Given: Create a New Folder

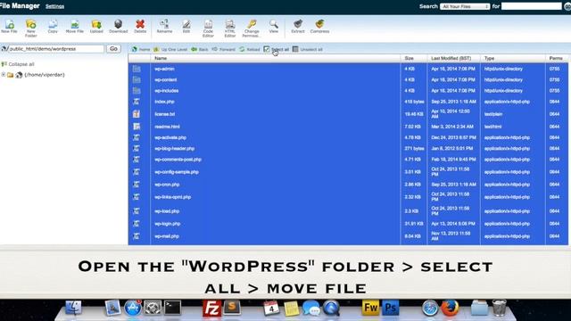Looking at the screenshot, I should (31, 28).
